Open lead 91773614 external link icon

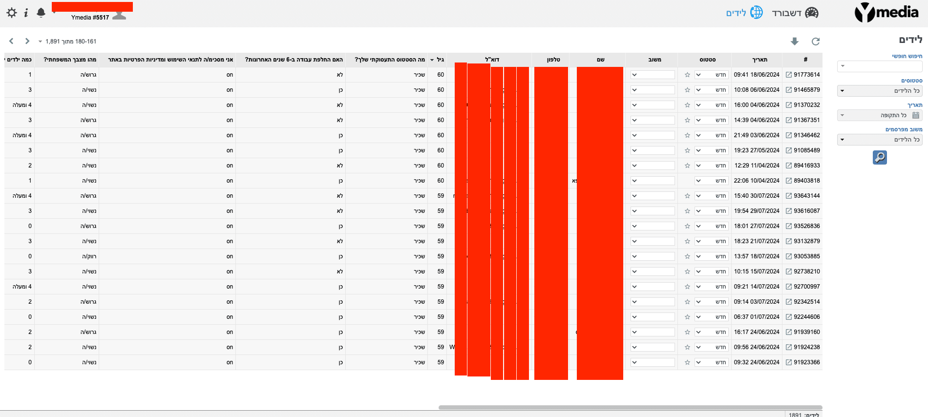click(x=789, y=75)
